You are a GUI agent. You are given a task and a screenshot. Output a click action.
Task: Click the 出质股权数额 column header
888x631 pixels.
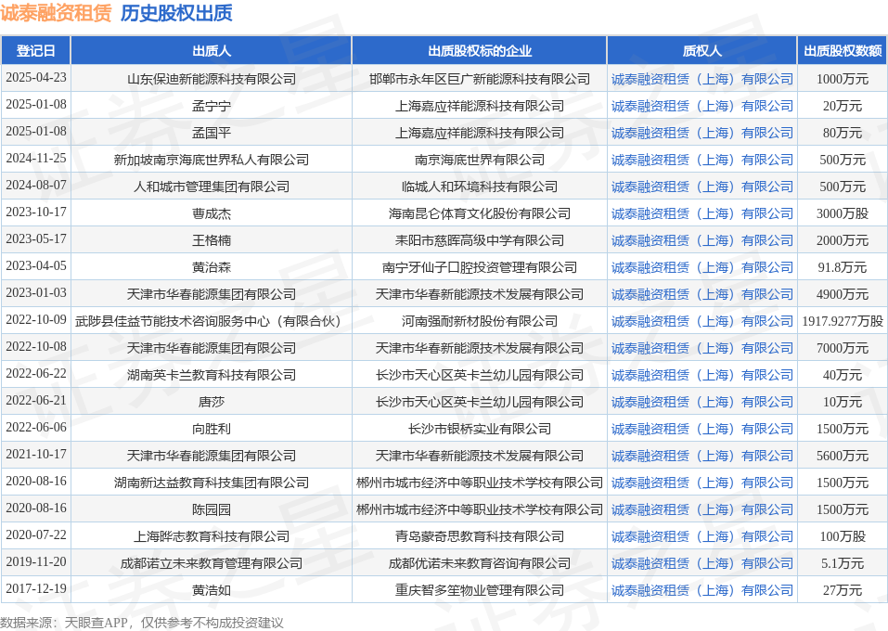[843, 50]
